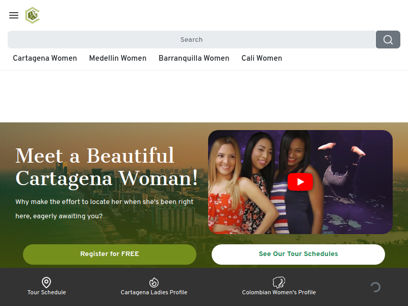Click the magnifying glass search button
The height and width of the screenshot is (306, 408).
388,40
